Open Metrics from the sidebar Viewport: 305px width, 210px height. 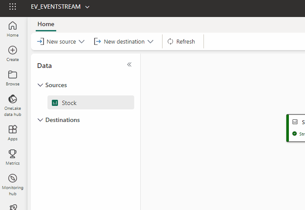(13, 157)
